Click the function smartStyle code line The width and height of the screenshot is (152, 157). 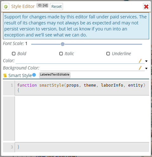81,88
